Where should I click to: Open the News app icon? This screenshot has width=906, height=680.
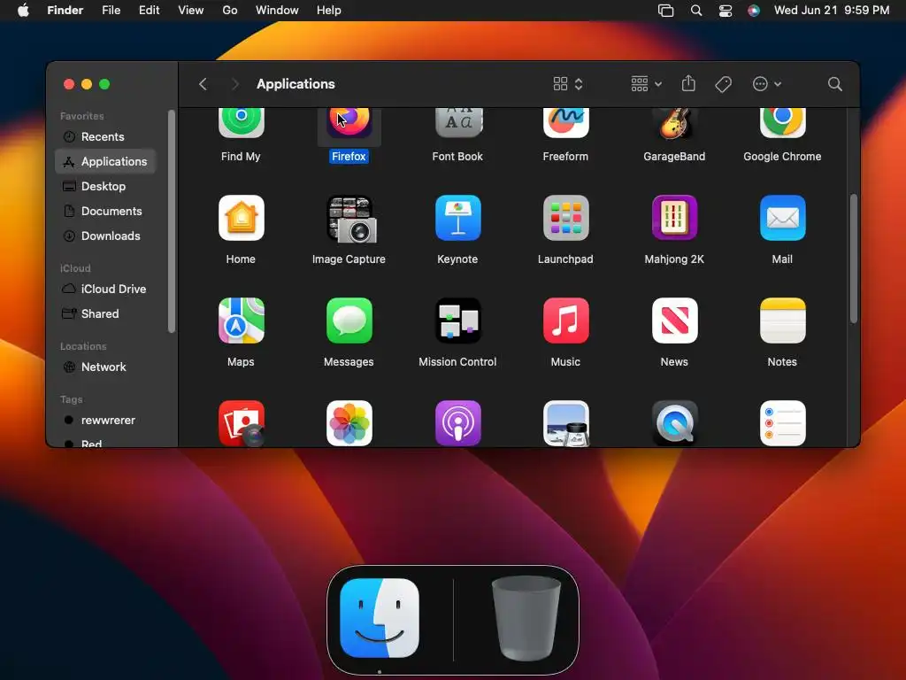click(x=674, y=321)
